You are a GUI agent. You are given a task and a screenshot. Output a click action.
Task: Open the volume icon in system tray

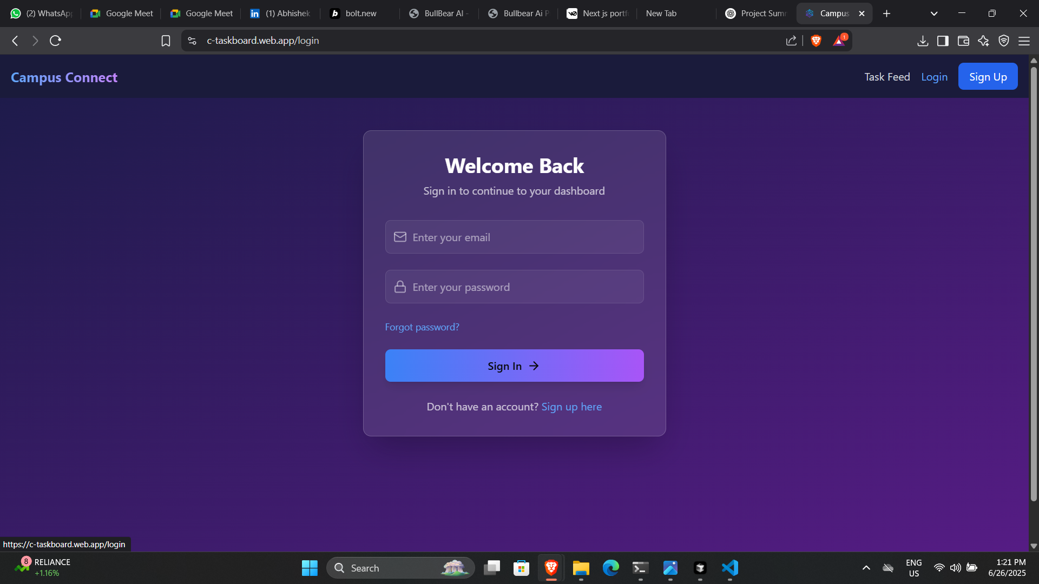click(x=956, y=568)
